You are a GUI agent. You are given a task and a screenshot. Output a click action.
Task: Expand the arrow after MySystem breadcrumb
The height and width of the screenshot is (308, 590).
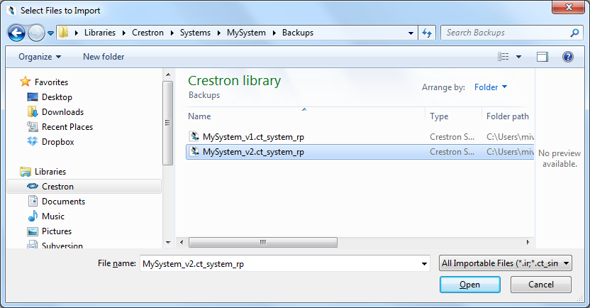point(274,33)
